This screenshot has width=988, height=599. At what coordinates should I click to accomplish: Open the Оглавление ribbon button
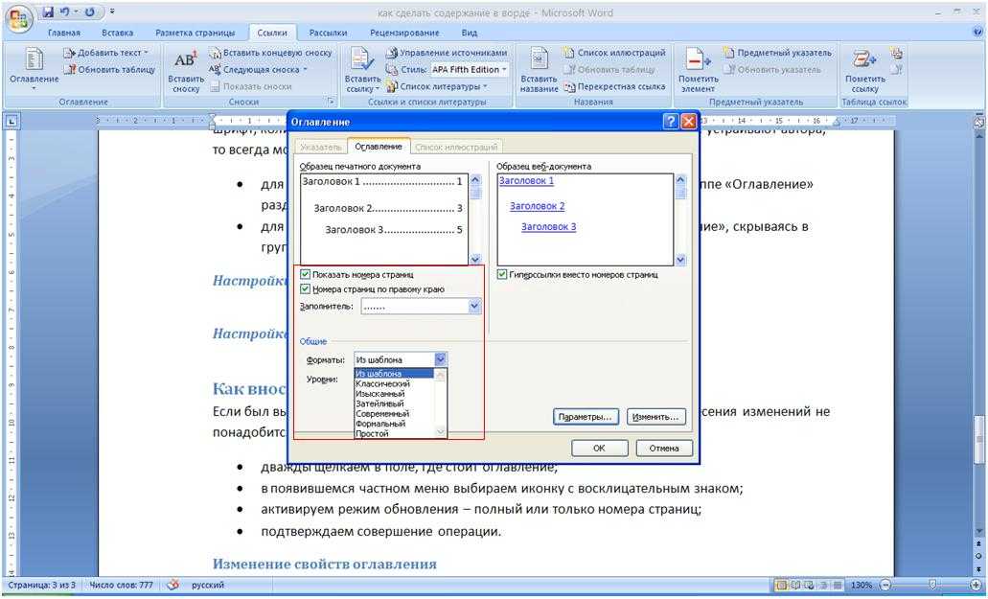[34, 68]
